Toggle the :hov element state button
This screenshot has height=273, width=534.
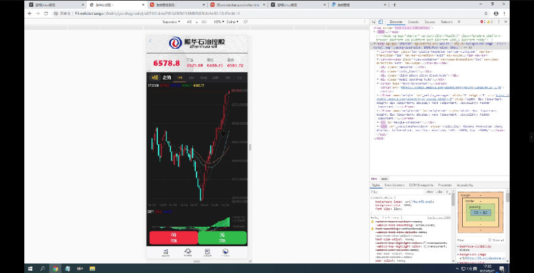pos(430,192)
